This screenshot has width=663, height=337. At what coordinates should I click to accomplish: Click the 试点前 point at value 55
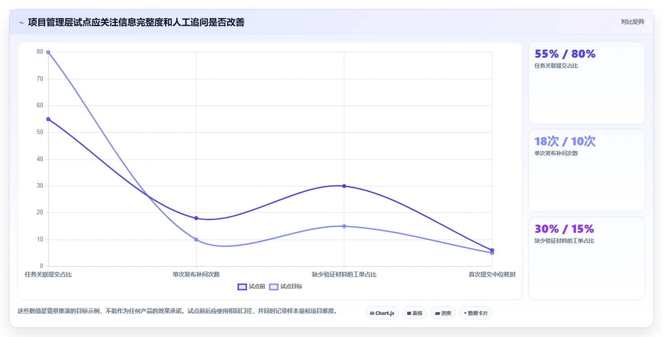[48, 119]
